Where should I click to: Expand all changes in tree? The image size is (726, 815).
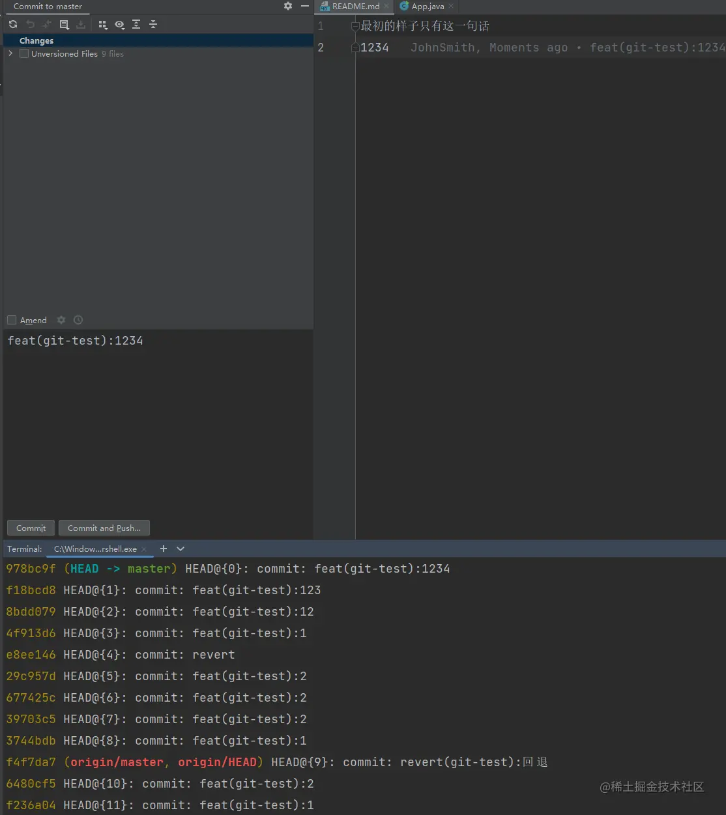click(x=136, y=24)
